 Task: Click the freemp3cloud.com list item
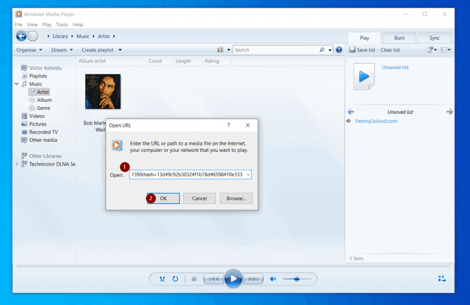[x=376, y=121]
